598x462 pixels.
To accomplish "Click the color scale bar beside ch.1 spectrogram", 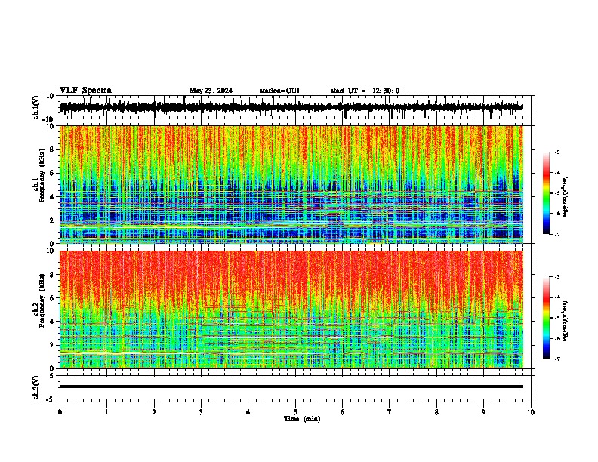I will click(x=547, y=193).
